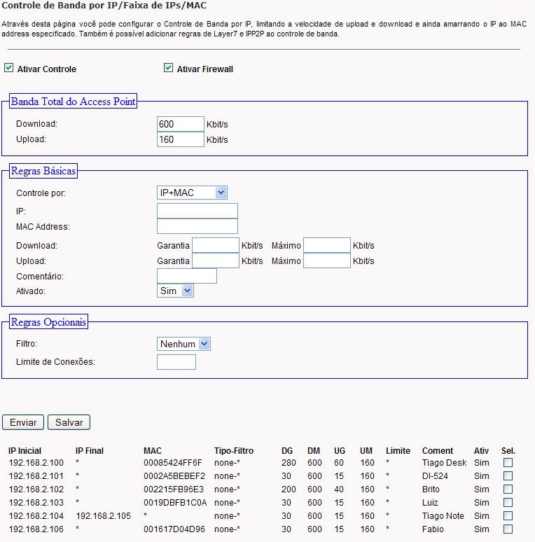Image resolution: width=535 pixels, height=542 pixels.
Task: Click IP 192.168.2.101 in the table
Action: tap(36, 476)
